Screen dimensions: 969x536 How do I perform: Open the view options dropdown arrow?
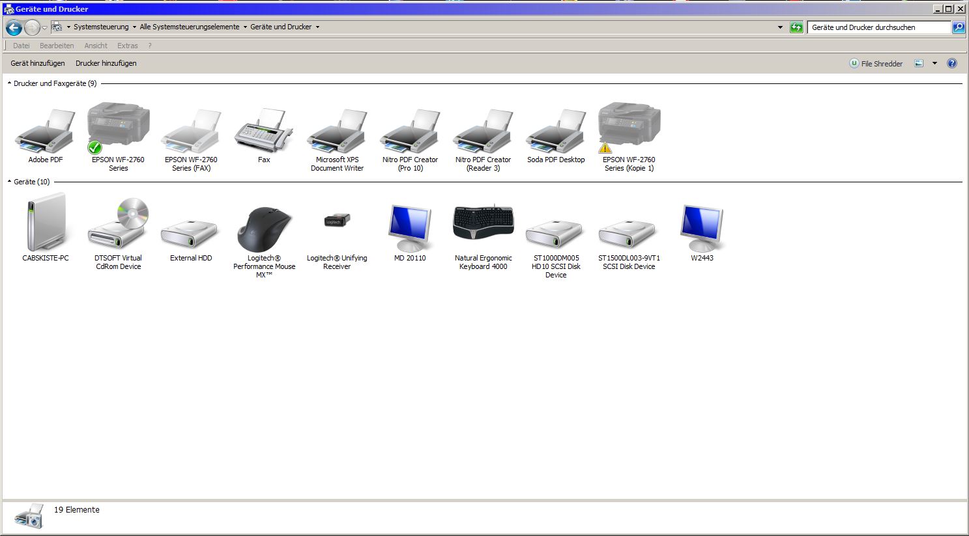pyautogui.click(x=934, y=63)
